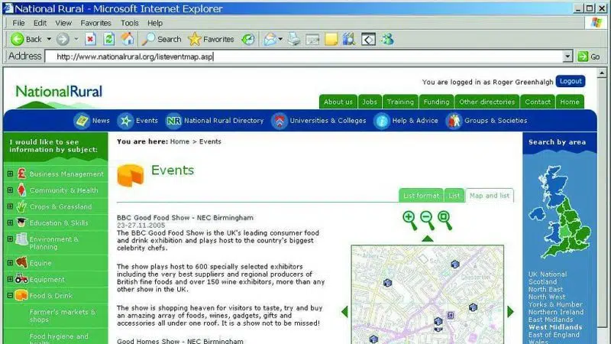611x344 pixels.
Task: Pan the map right with arrow
Action: [x=510, y=312]
